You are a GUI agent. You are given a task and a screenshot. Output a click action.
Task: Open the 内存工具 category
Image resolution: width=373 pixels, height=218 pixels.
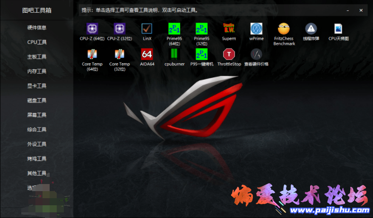[37, 71]
